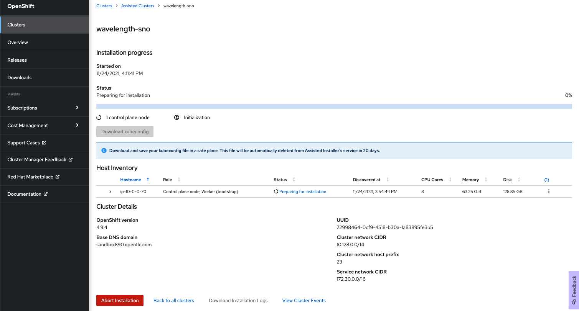Screen dimensions: 579x311
Task: Sort hosts by Discovered at column
Action: click(x=388, y=180)
